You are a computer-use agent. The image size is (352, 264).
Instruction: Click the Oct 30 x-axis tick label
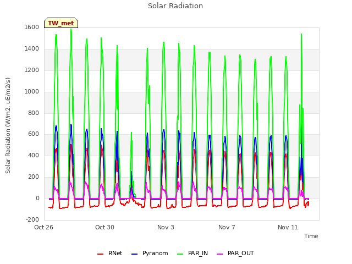coord(105,227)
